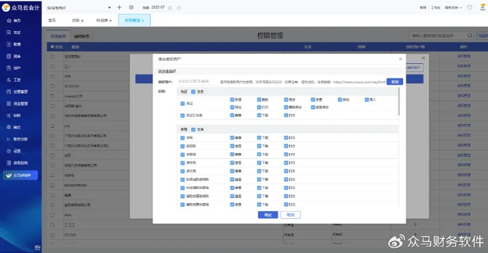The width and height of the screenshot is (488, 253).
Task: Switch to the 首页 tab
Action: point(52,20)
